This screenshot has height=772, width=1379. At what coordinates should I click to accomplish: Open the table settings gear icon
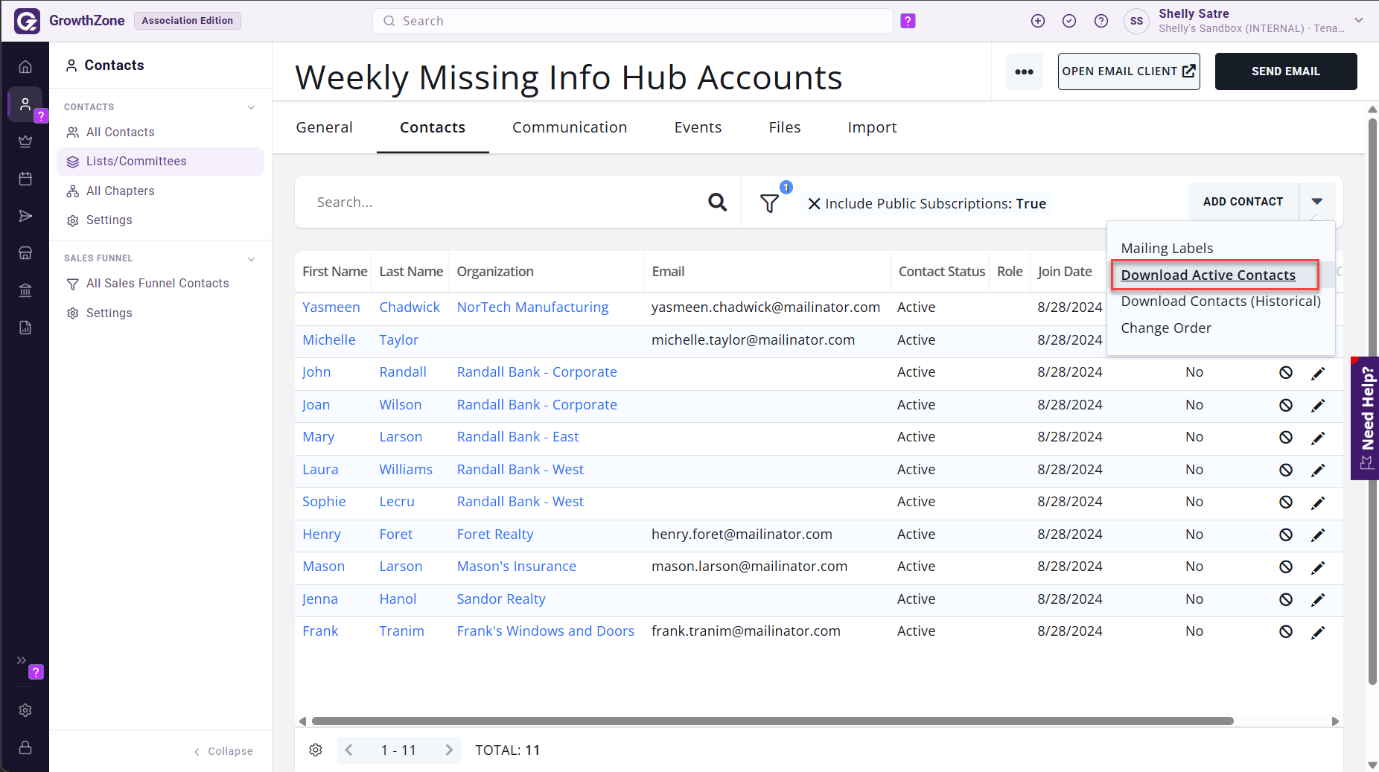click(316, 750)
